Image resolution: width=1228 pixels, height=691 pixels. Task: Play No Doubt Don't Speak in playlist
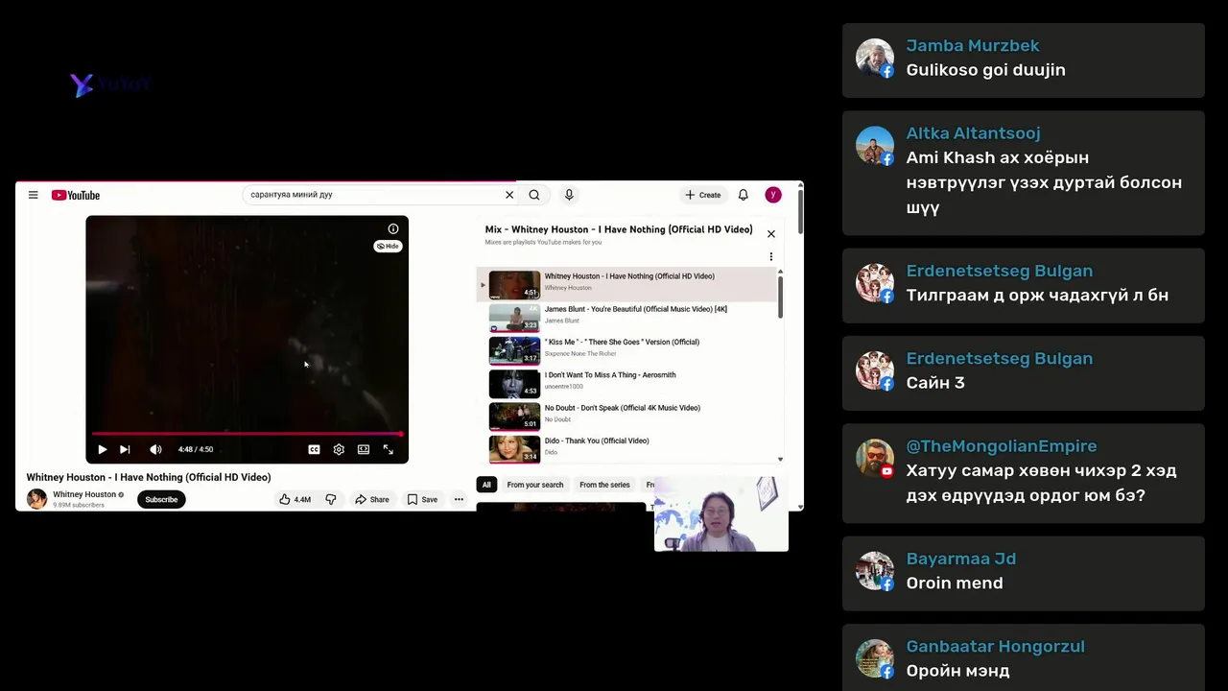[628, 416]
